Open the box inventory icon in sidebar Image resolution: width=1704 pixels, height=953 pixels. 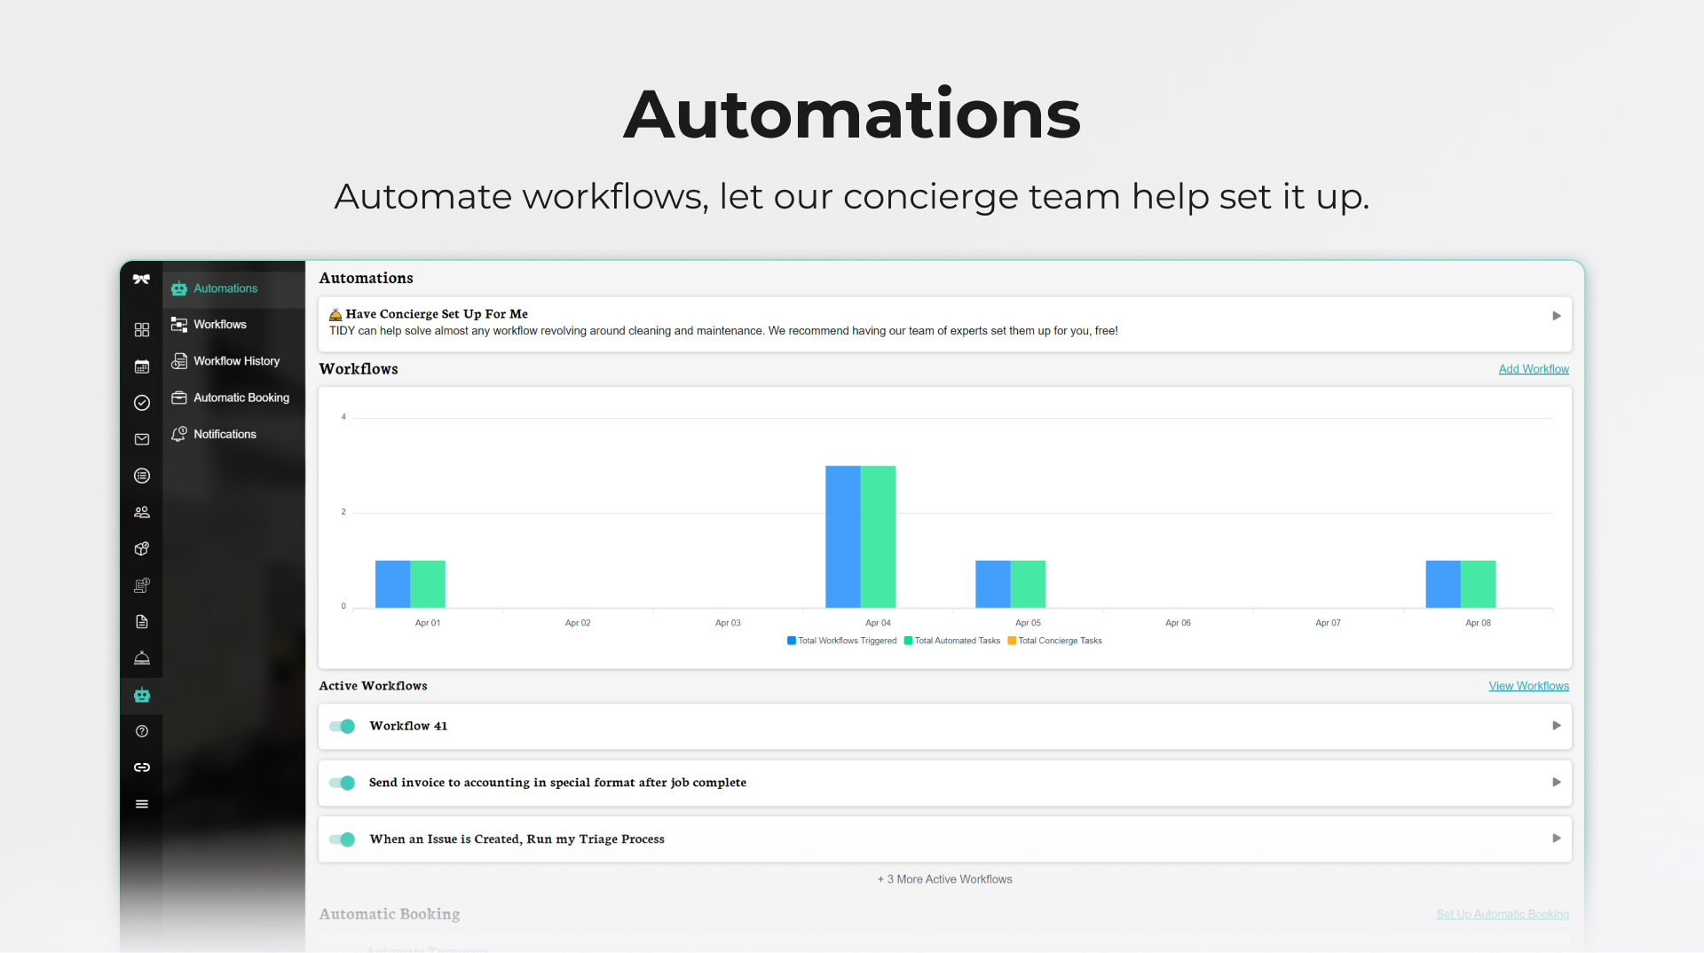(x=141, y=549)
